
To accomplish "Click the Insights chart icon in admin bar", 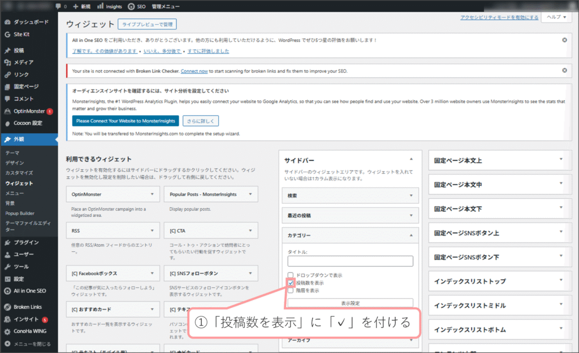I will pos(101,6).
